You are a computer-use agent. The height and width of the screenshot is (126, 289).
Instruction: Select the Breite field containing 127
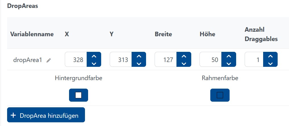[x=166, y=60]
